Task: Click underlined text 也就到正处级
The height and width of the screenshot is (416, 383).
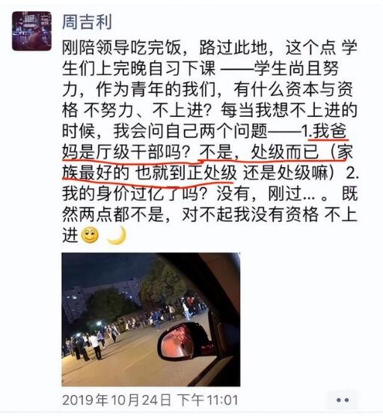Action: 186,173
